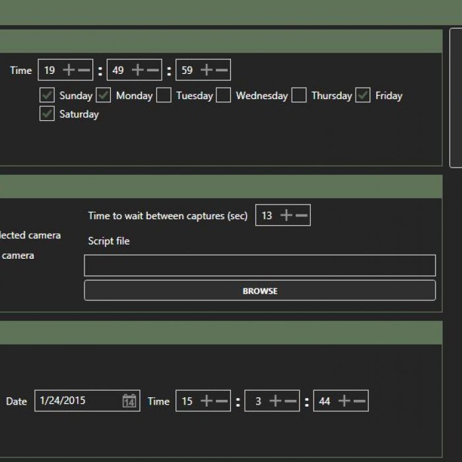Click the wait between captures value 13
This screenshot has height=462, width=462.
(x=267, y=215)
